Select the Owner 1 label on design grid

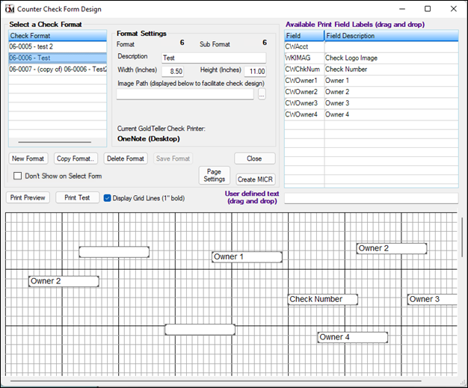(247, 257)
